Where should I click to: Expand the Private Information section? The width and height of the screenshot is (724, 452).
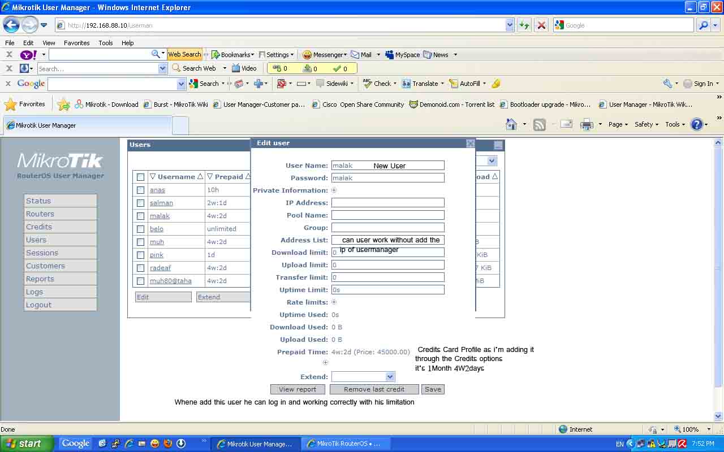(x=334, y=190)
